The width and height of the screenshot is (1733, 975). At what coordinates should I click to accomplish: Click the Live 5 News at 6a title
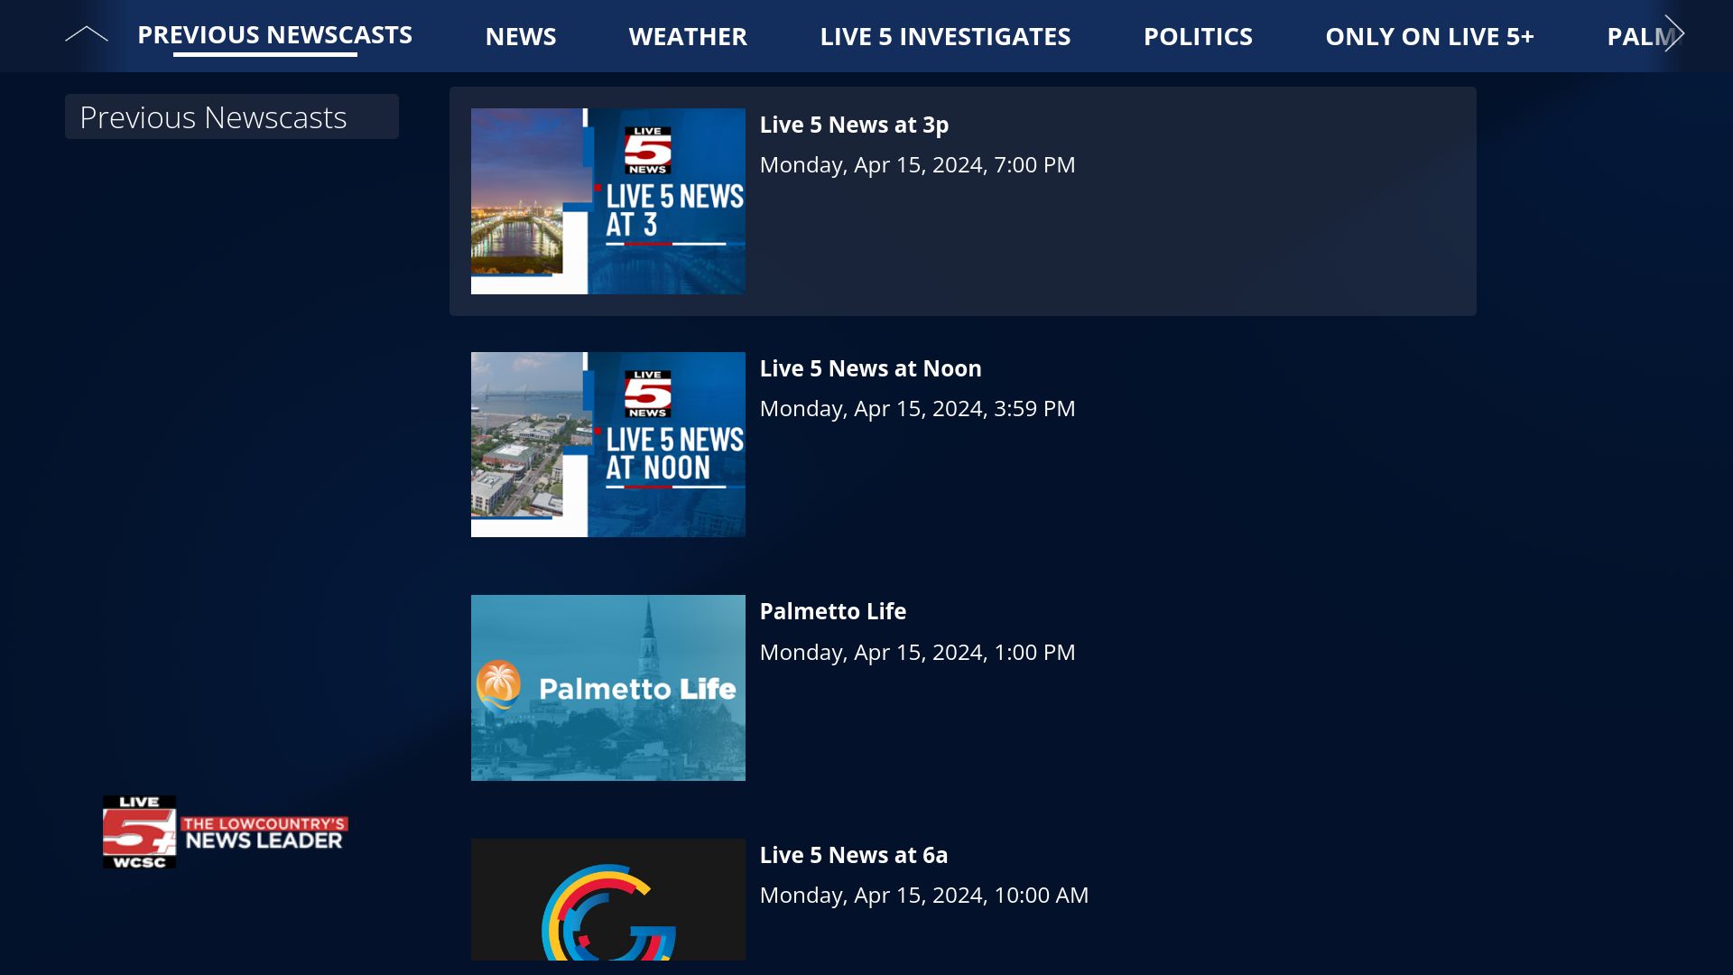pos(853,855)
